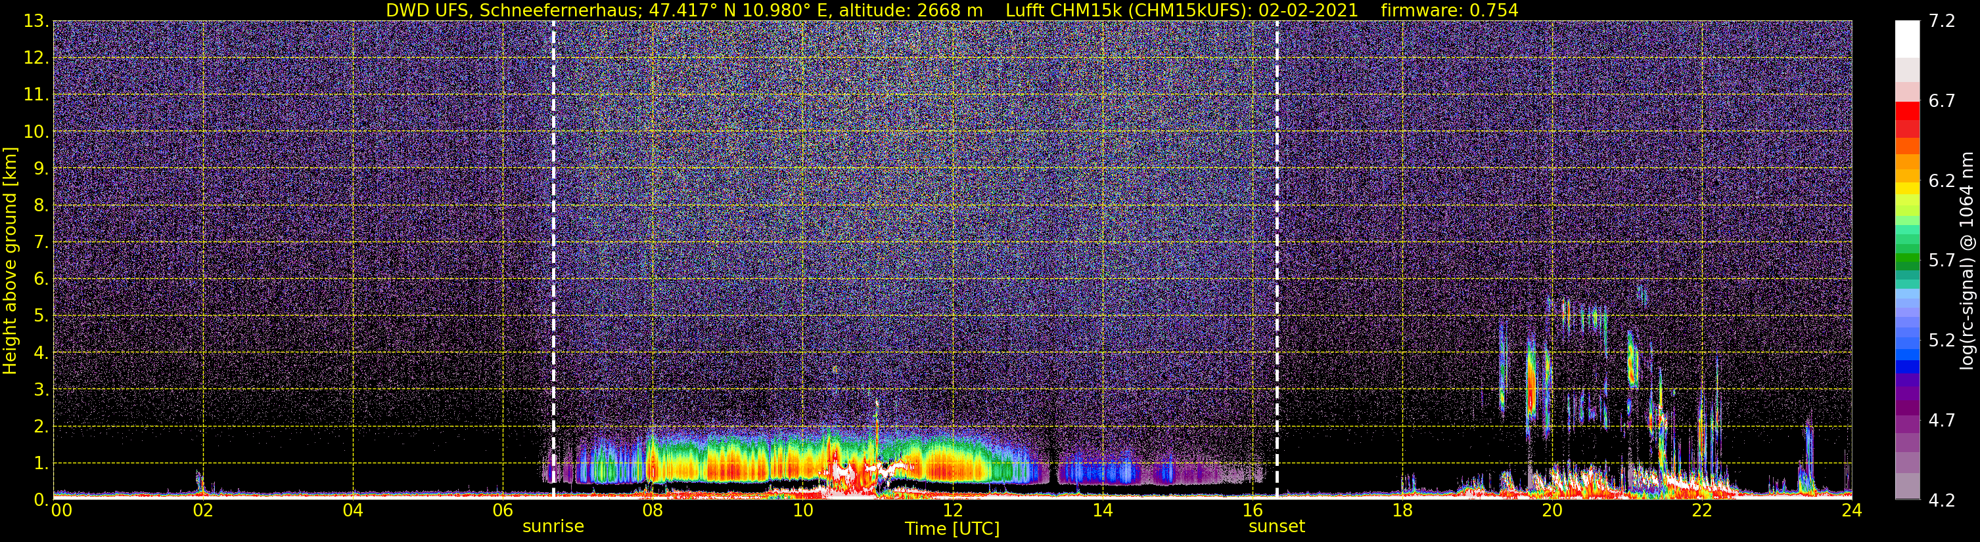
Task: Click the colorbar value '7.2'
Action: pos(1942,21)
